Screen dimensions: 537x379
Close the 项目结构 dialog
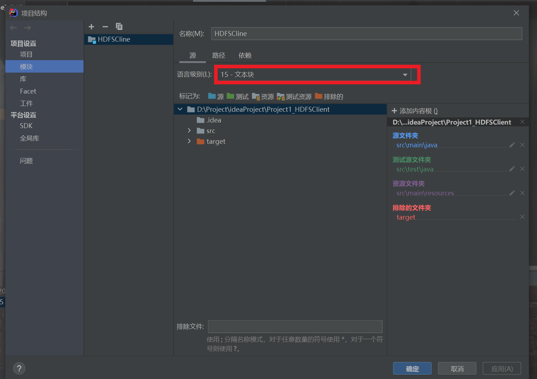(516, 13)
